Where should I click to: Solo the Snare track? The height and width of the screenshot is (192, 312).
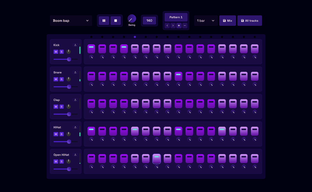click(62, 79)
